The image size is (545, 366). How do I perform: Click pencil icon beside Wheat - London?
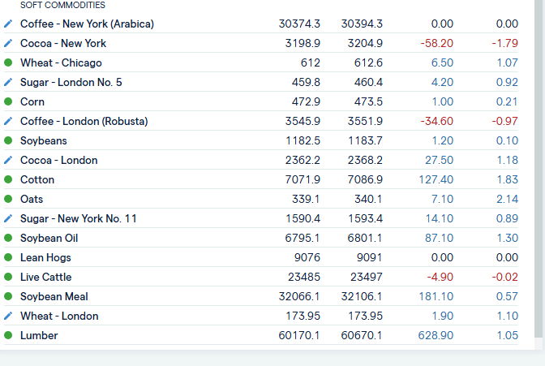(8, 316)
